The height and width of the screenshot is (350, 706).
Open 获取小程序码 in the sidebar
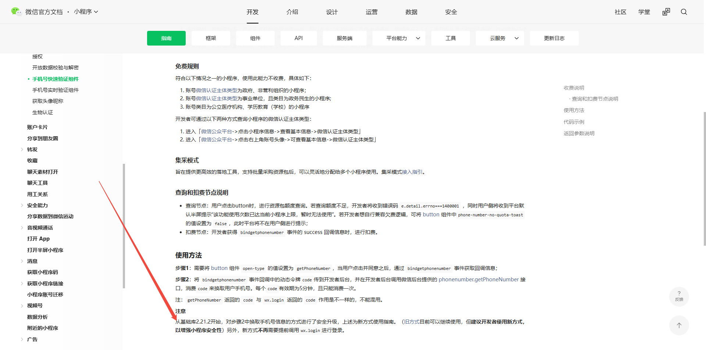click(x=43, y=272)
